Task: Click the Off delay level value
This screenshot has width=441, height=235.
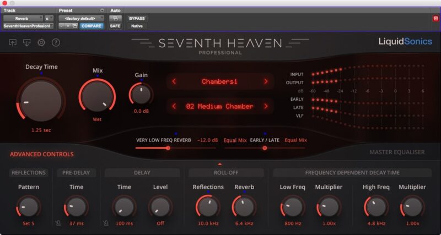Action: coord(160,224)
